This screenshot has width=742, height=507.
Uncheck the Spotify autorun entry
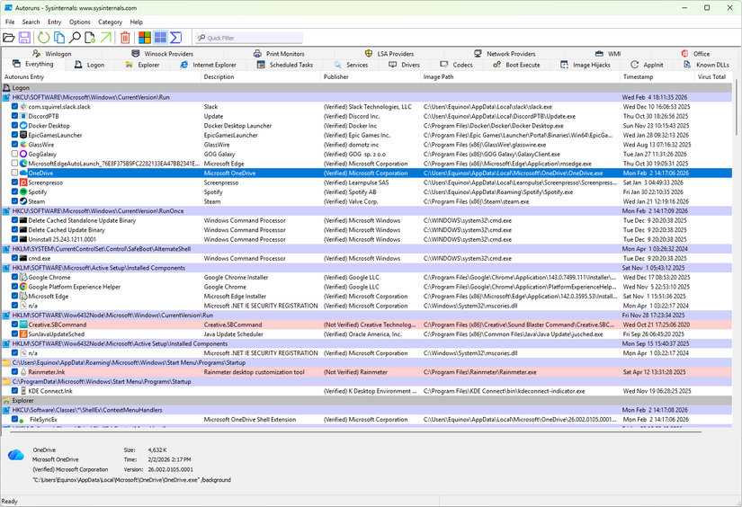tap(15, 192)
